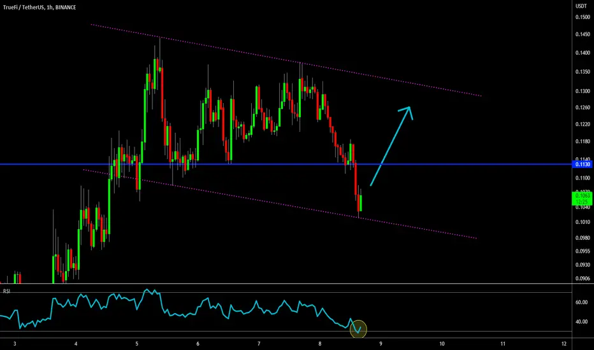This screenshot has width=594, height=350.
Task: Click the 0.1180 price axis value
Action: (x=583, y=141)
